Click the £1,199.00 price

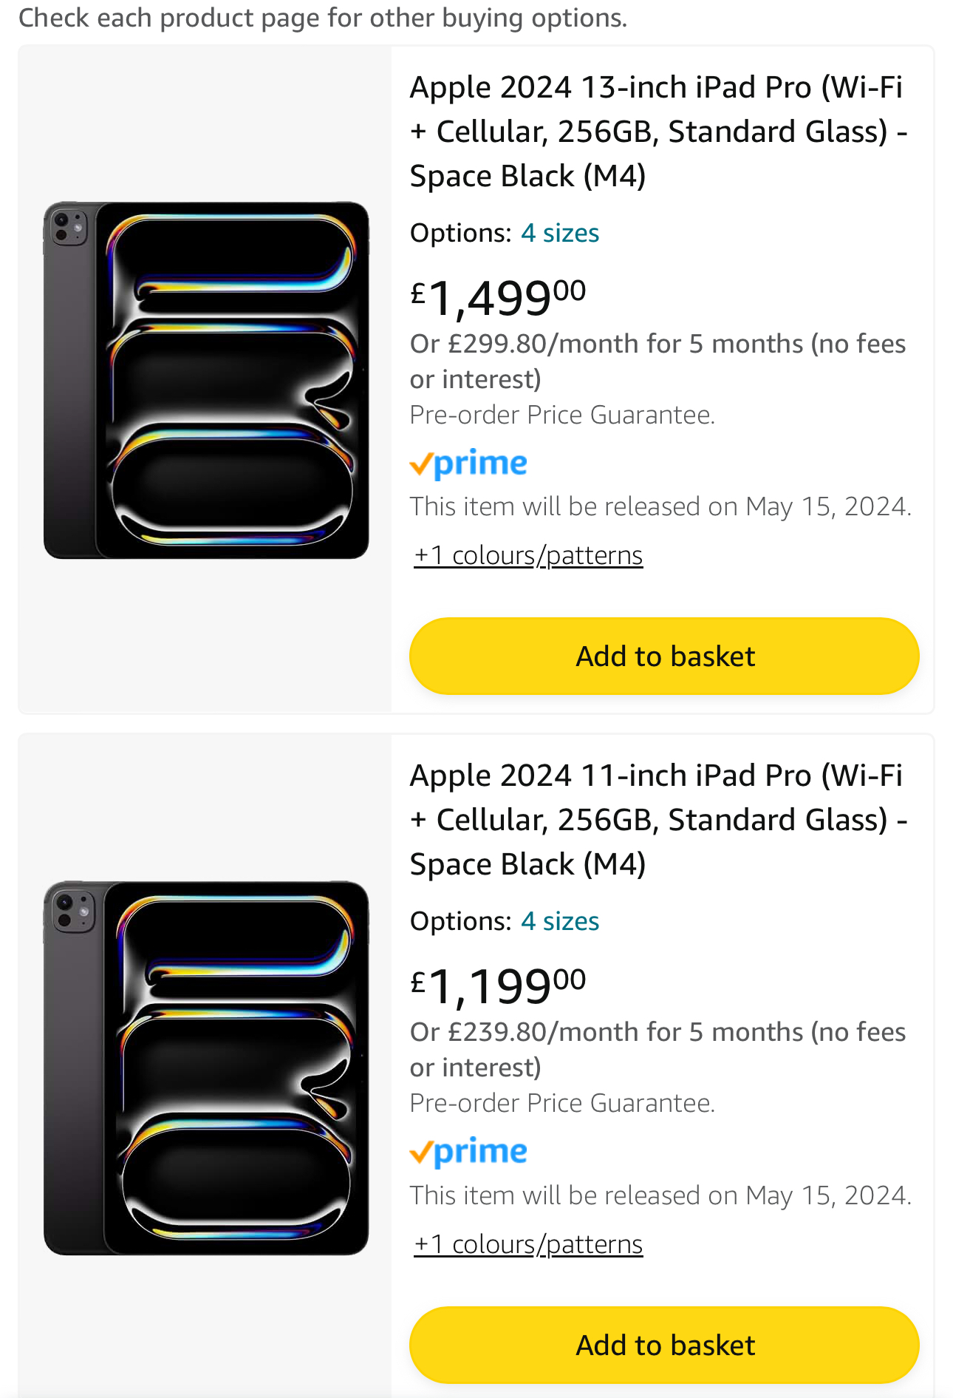tap(499, 985)
